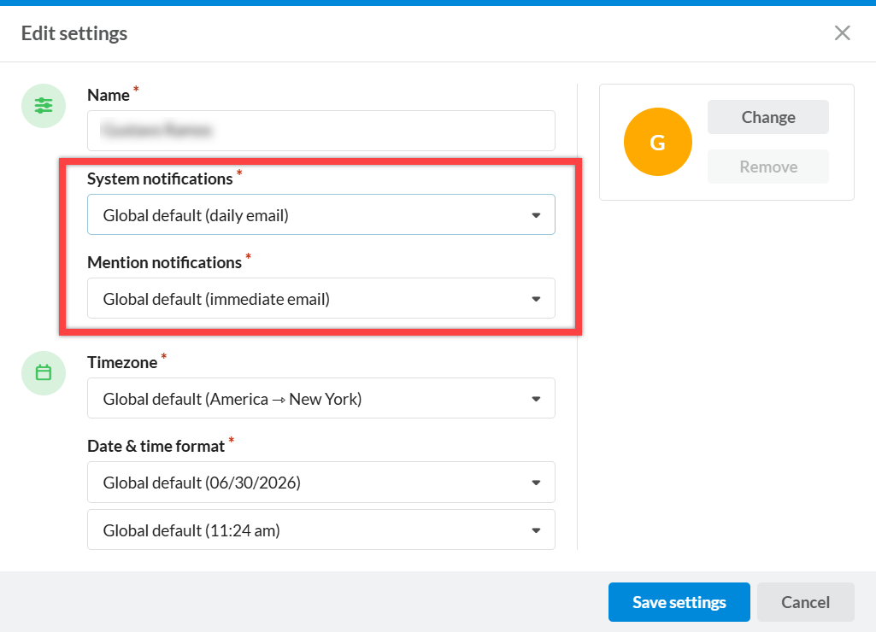The width and height of the screenshot is (876, 632).
Task: Click the Edit settings title
Action: pyautogui.click(x=74, y=33)
